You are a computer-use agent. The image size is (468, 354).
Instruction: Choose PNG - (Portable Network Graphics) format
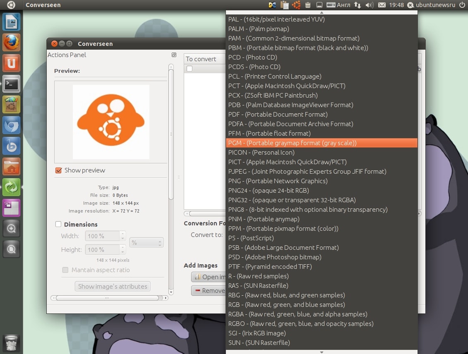(x=322, y=181)
